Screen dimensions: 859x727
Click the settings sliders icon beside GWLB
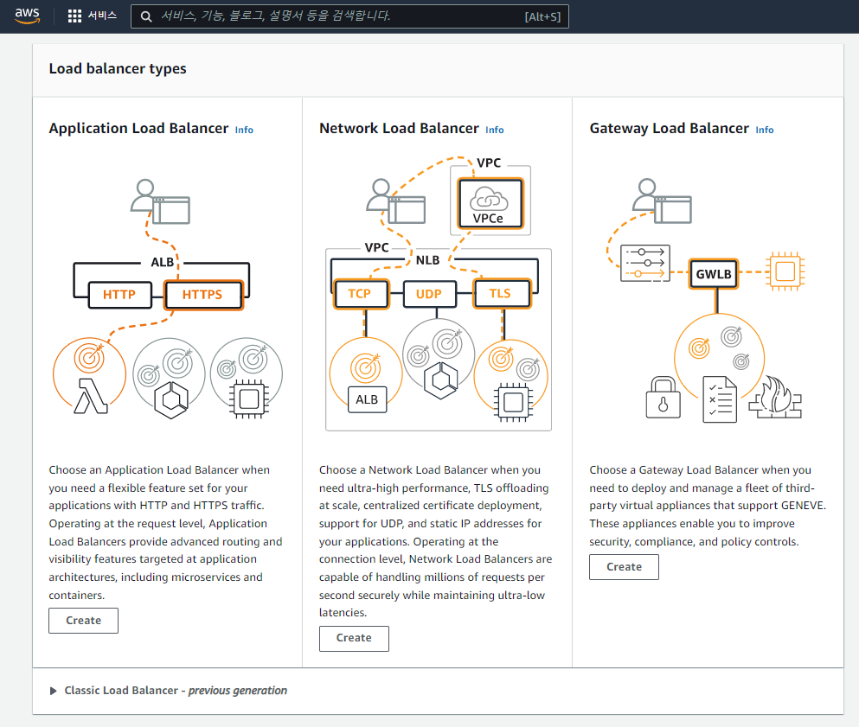pos(645,263)
